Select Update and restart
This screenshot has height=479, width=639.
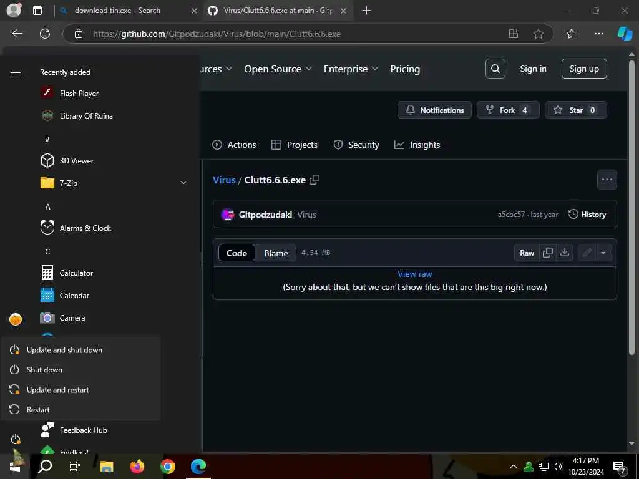[80, 390]
